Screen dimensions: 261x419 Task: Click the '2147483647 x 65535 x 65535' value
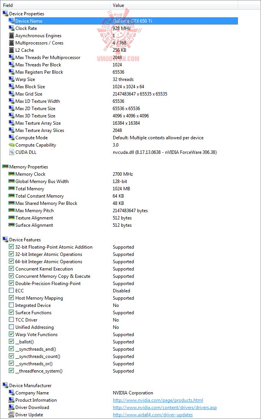(140, 94)
